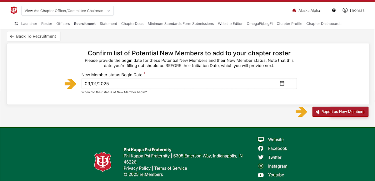This screenshot has height=181, width=375.
Task: Click the New Member status Begin Date field
Action: pos(189,84)
